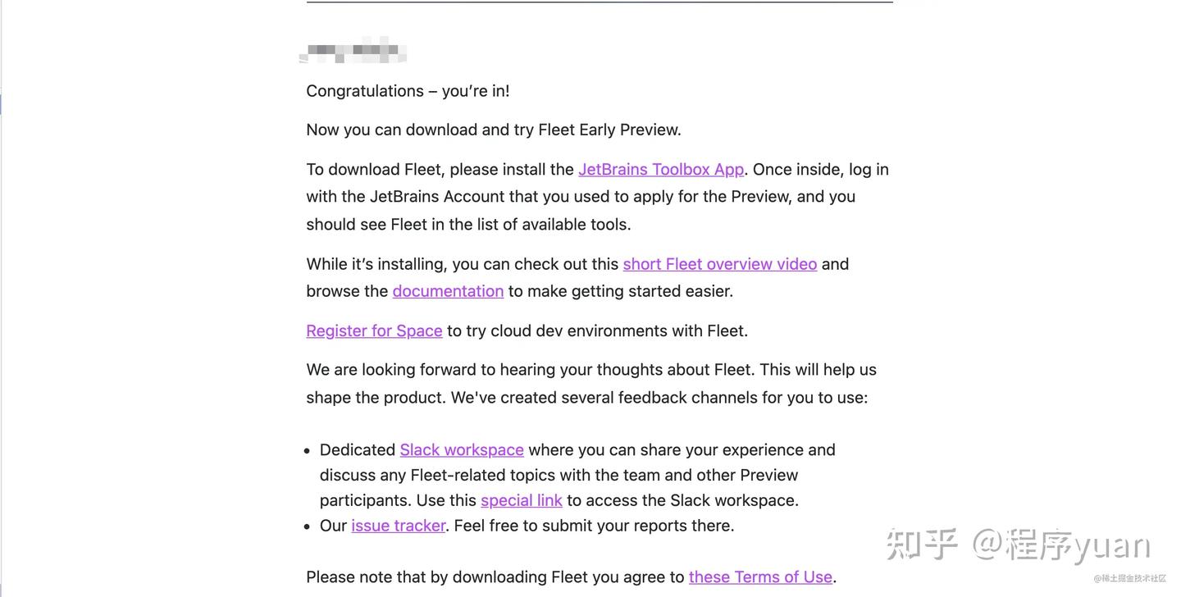
Task: Use the special link for Slack access
Action: (521, 500)
